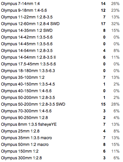123x162 pixels.
Task: Click the Olympus 9-18mm 1:4-5.6 entry
Action: pyautogui.click(x=24, y=10)
